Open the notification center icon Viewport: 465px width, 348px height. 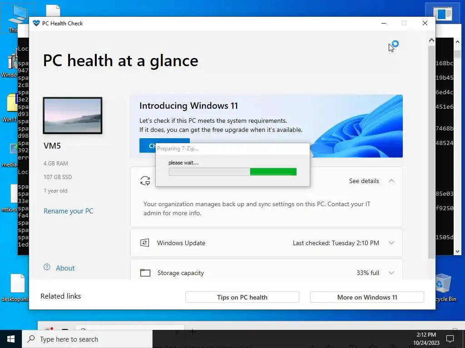(x=450, y=339)
